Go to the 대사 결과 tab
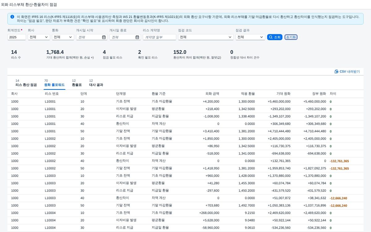371x232 pixels. click(x=96, y=83)
